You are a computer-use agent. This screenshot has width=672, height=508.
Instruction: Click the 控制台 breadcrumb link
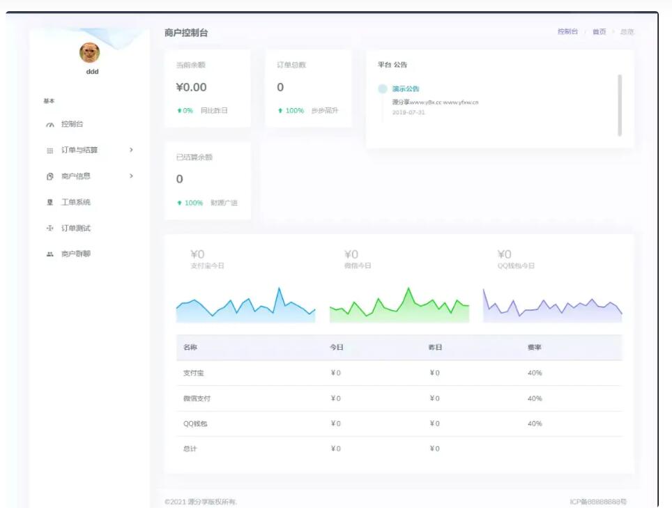click(567, 32)
